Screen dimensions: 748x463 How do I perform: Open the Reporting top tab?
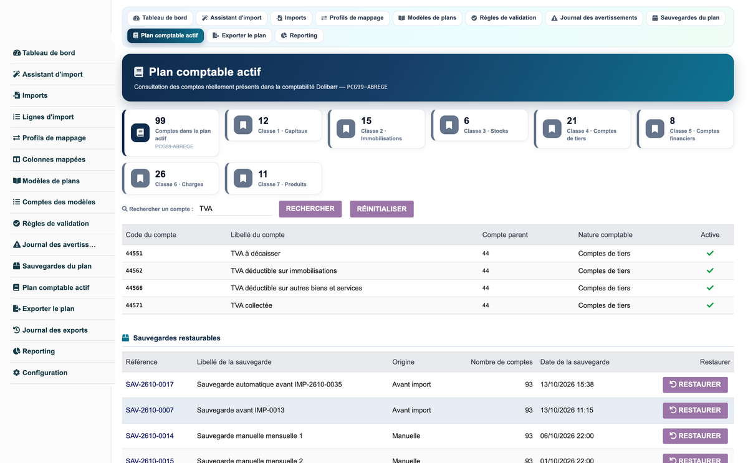click(x=299, y=36)
